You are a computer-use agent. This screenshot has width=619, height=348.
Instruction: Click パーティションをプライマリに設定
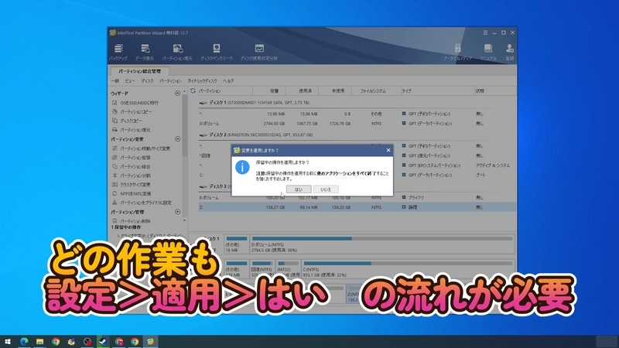click(142, 203)
